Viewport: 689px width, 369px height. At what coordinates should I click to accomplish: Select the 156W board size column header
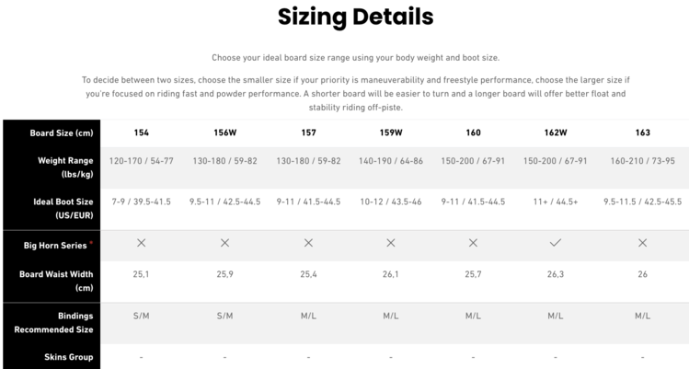[224, 133]
